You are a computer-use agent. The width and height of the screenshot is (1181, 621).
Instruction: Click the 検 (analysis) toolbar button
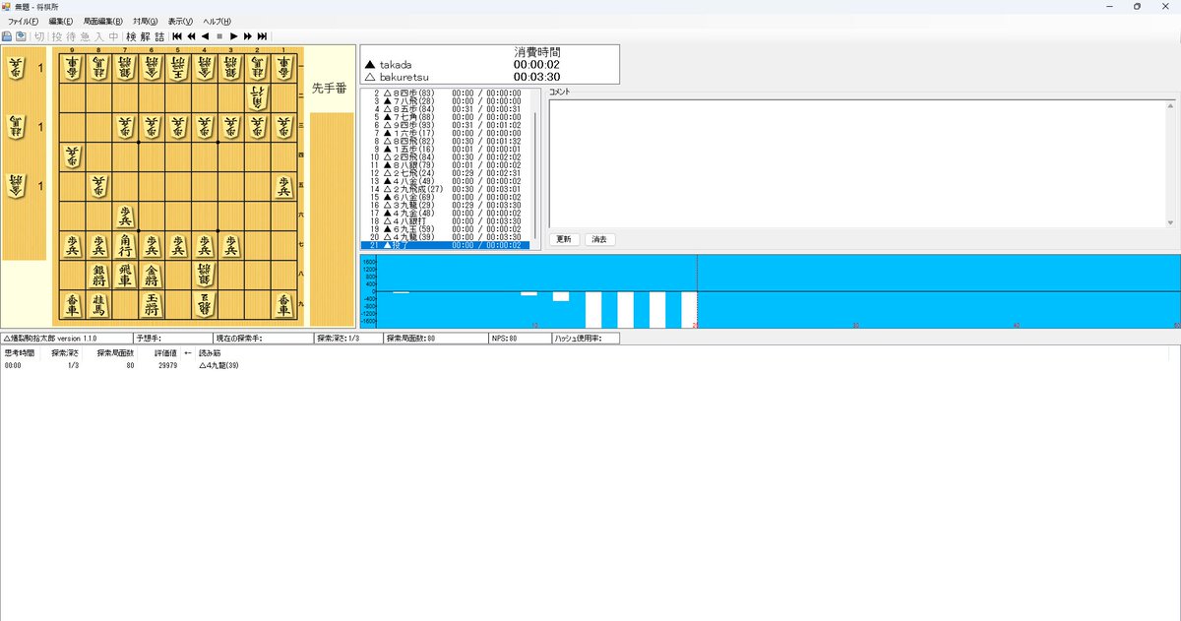(131, 36)
